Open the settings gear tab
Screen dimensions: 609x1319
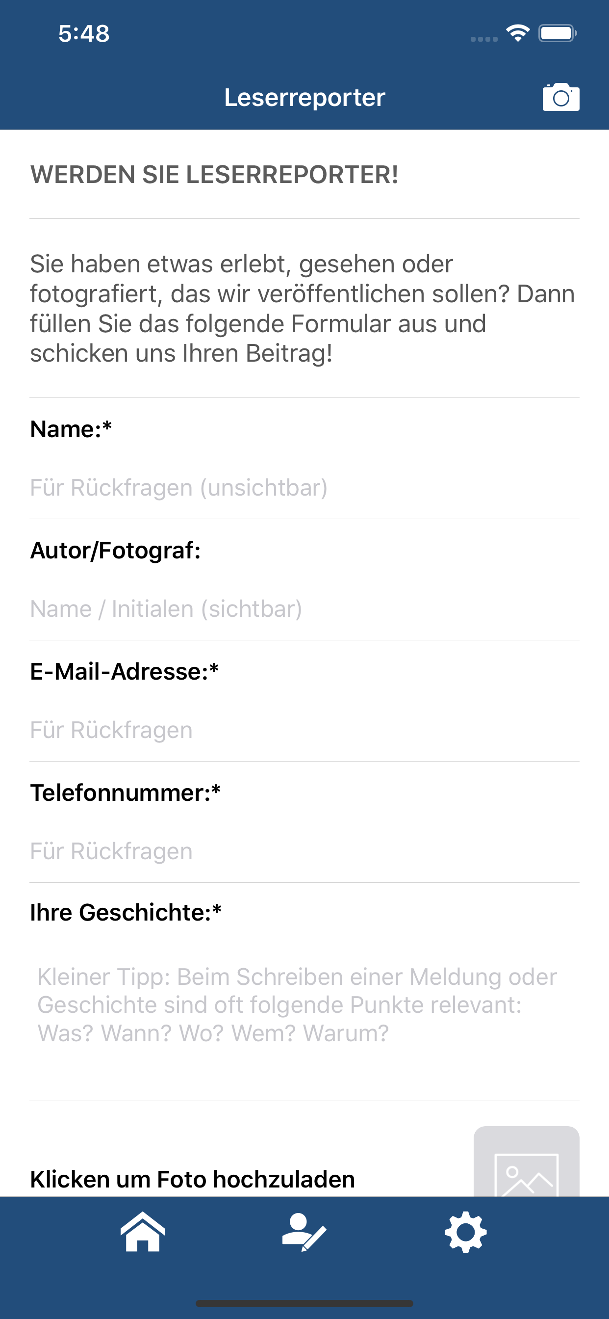pyautogui.click(x=465, y=1232)
